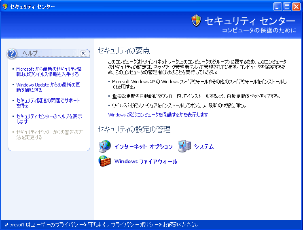This screenshot has width=303, height=230.
Task: Click greyed セキュリティ センターからの警告の方法を変更する item
Action: [x=49, y=135]
